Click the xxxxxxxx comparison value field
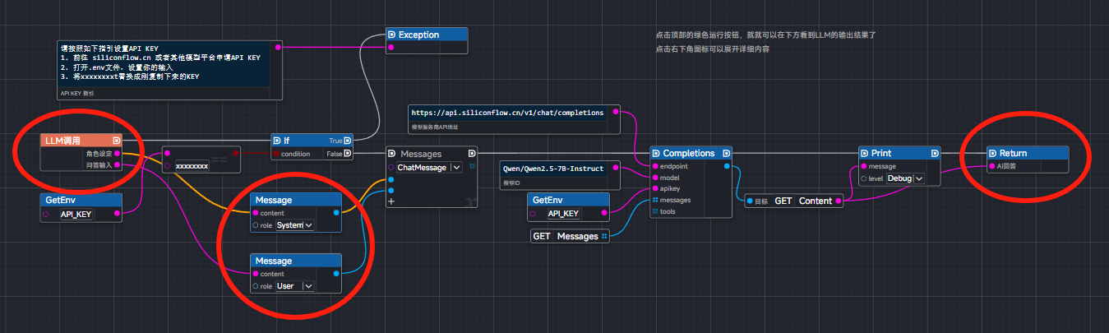 pos(192,165)
